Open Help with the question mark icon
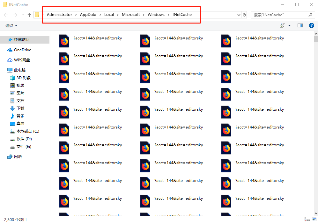Viewport: 318px width, 222px height. [312, 25]
